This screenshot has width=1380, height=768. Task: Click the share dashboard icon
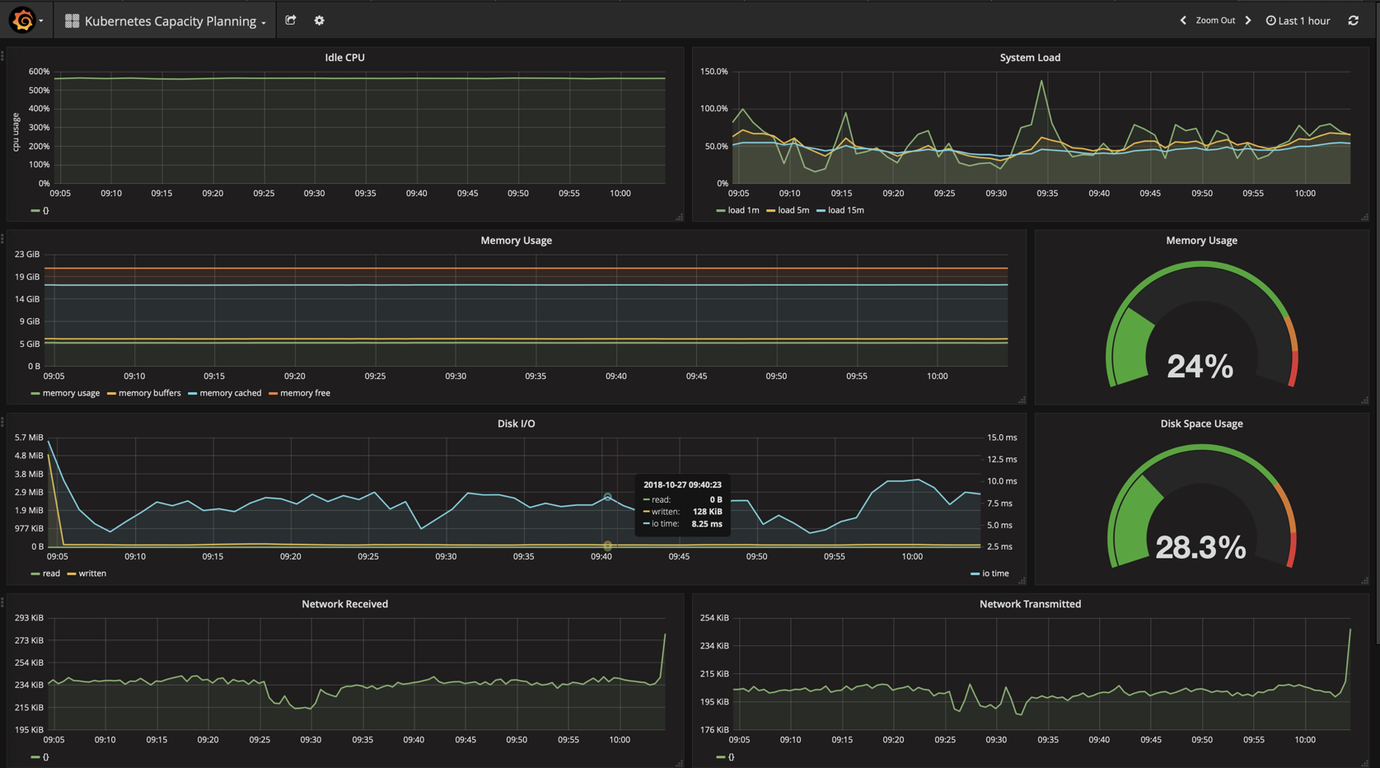[291, 21]
